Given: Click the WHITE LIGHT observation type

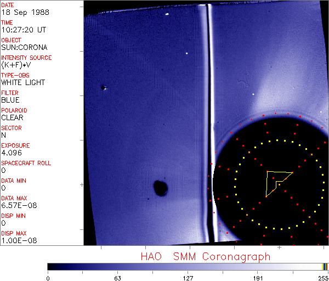Looking at the screenshot, I should 23,83.
